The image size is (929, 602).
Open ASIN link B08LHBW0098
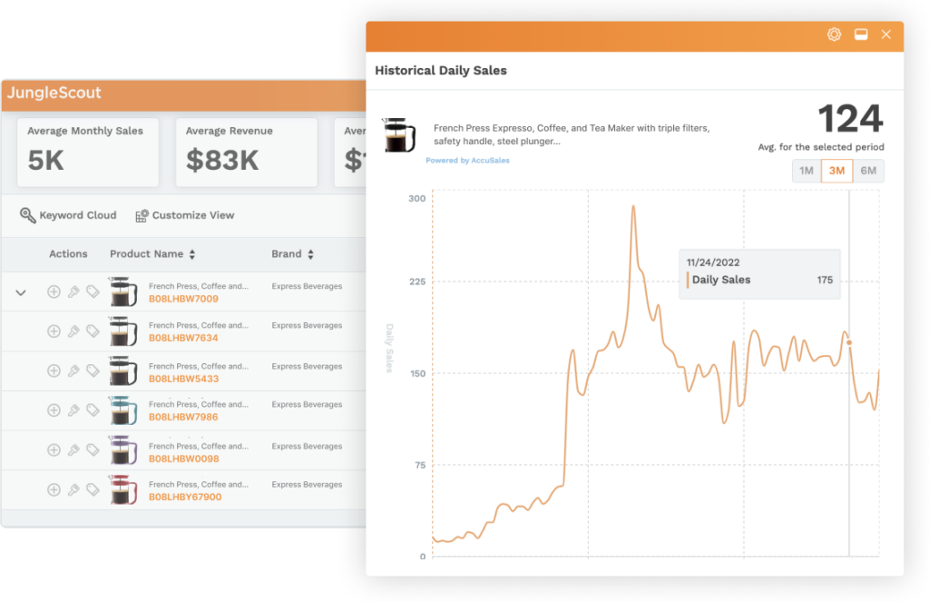[183, 459]
